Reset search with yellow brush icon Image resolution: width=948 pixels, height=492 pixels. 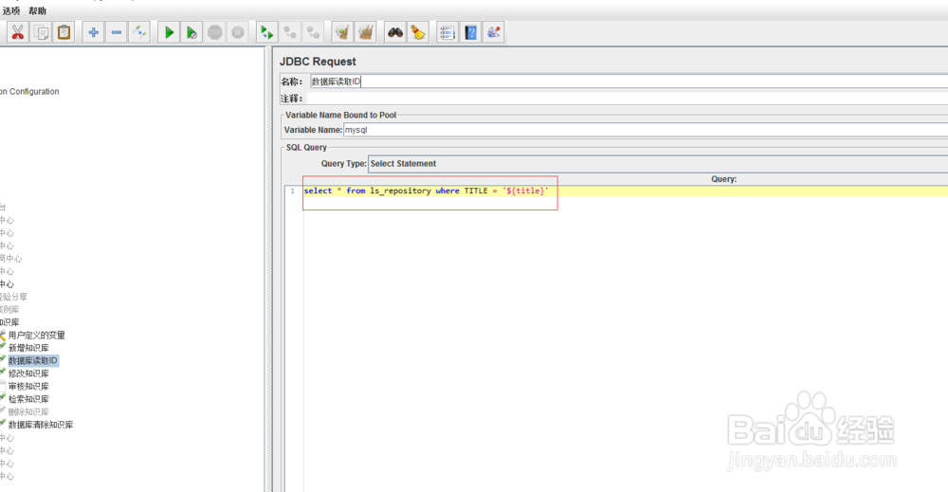418,32
